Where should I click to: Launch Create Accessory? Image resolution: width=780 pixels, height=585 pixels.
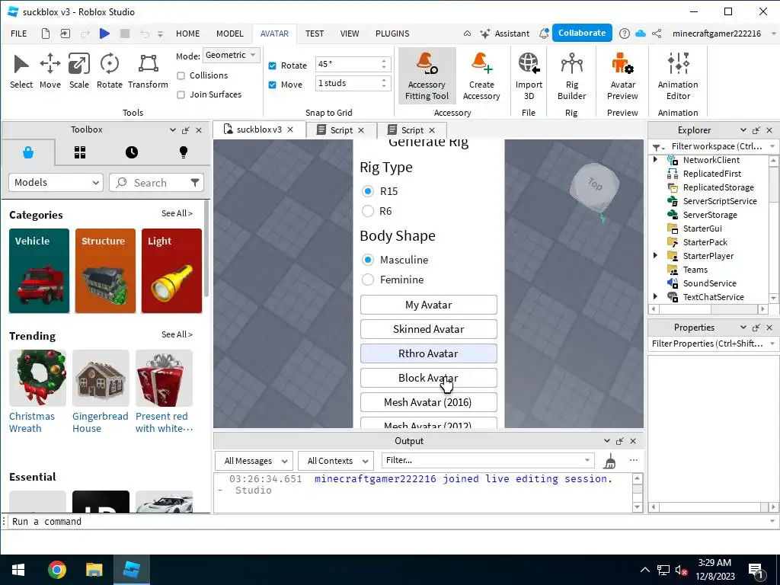tap(481, 75)
